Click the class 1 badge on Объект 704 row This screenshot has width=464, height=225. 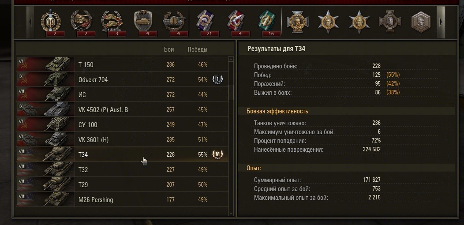tap(217, 79)
